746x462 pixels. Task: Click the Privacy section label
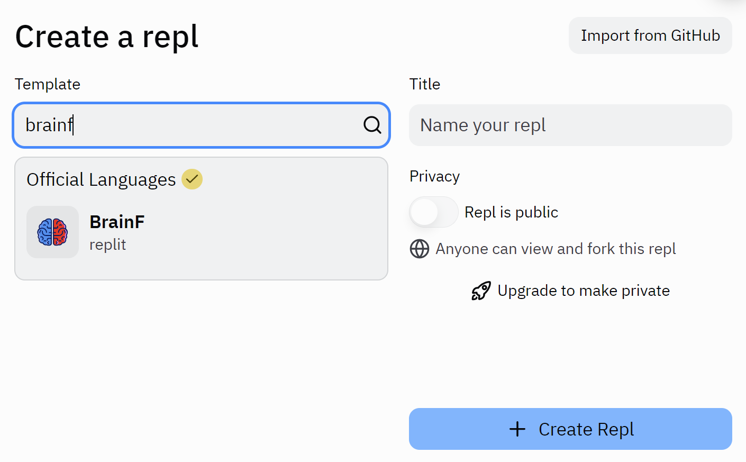pos(434,176)
